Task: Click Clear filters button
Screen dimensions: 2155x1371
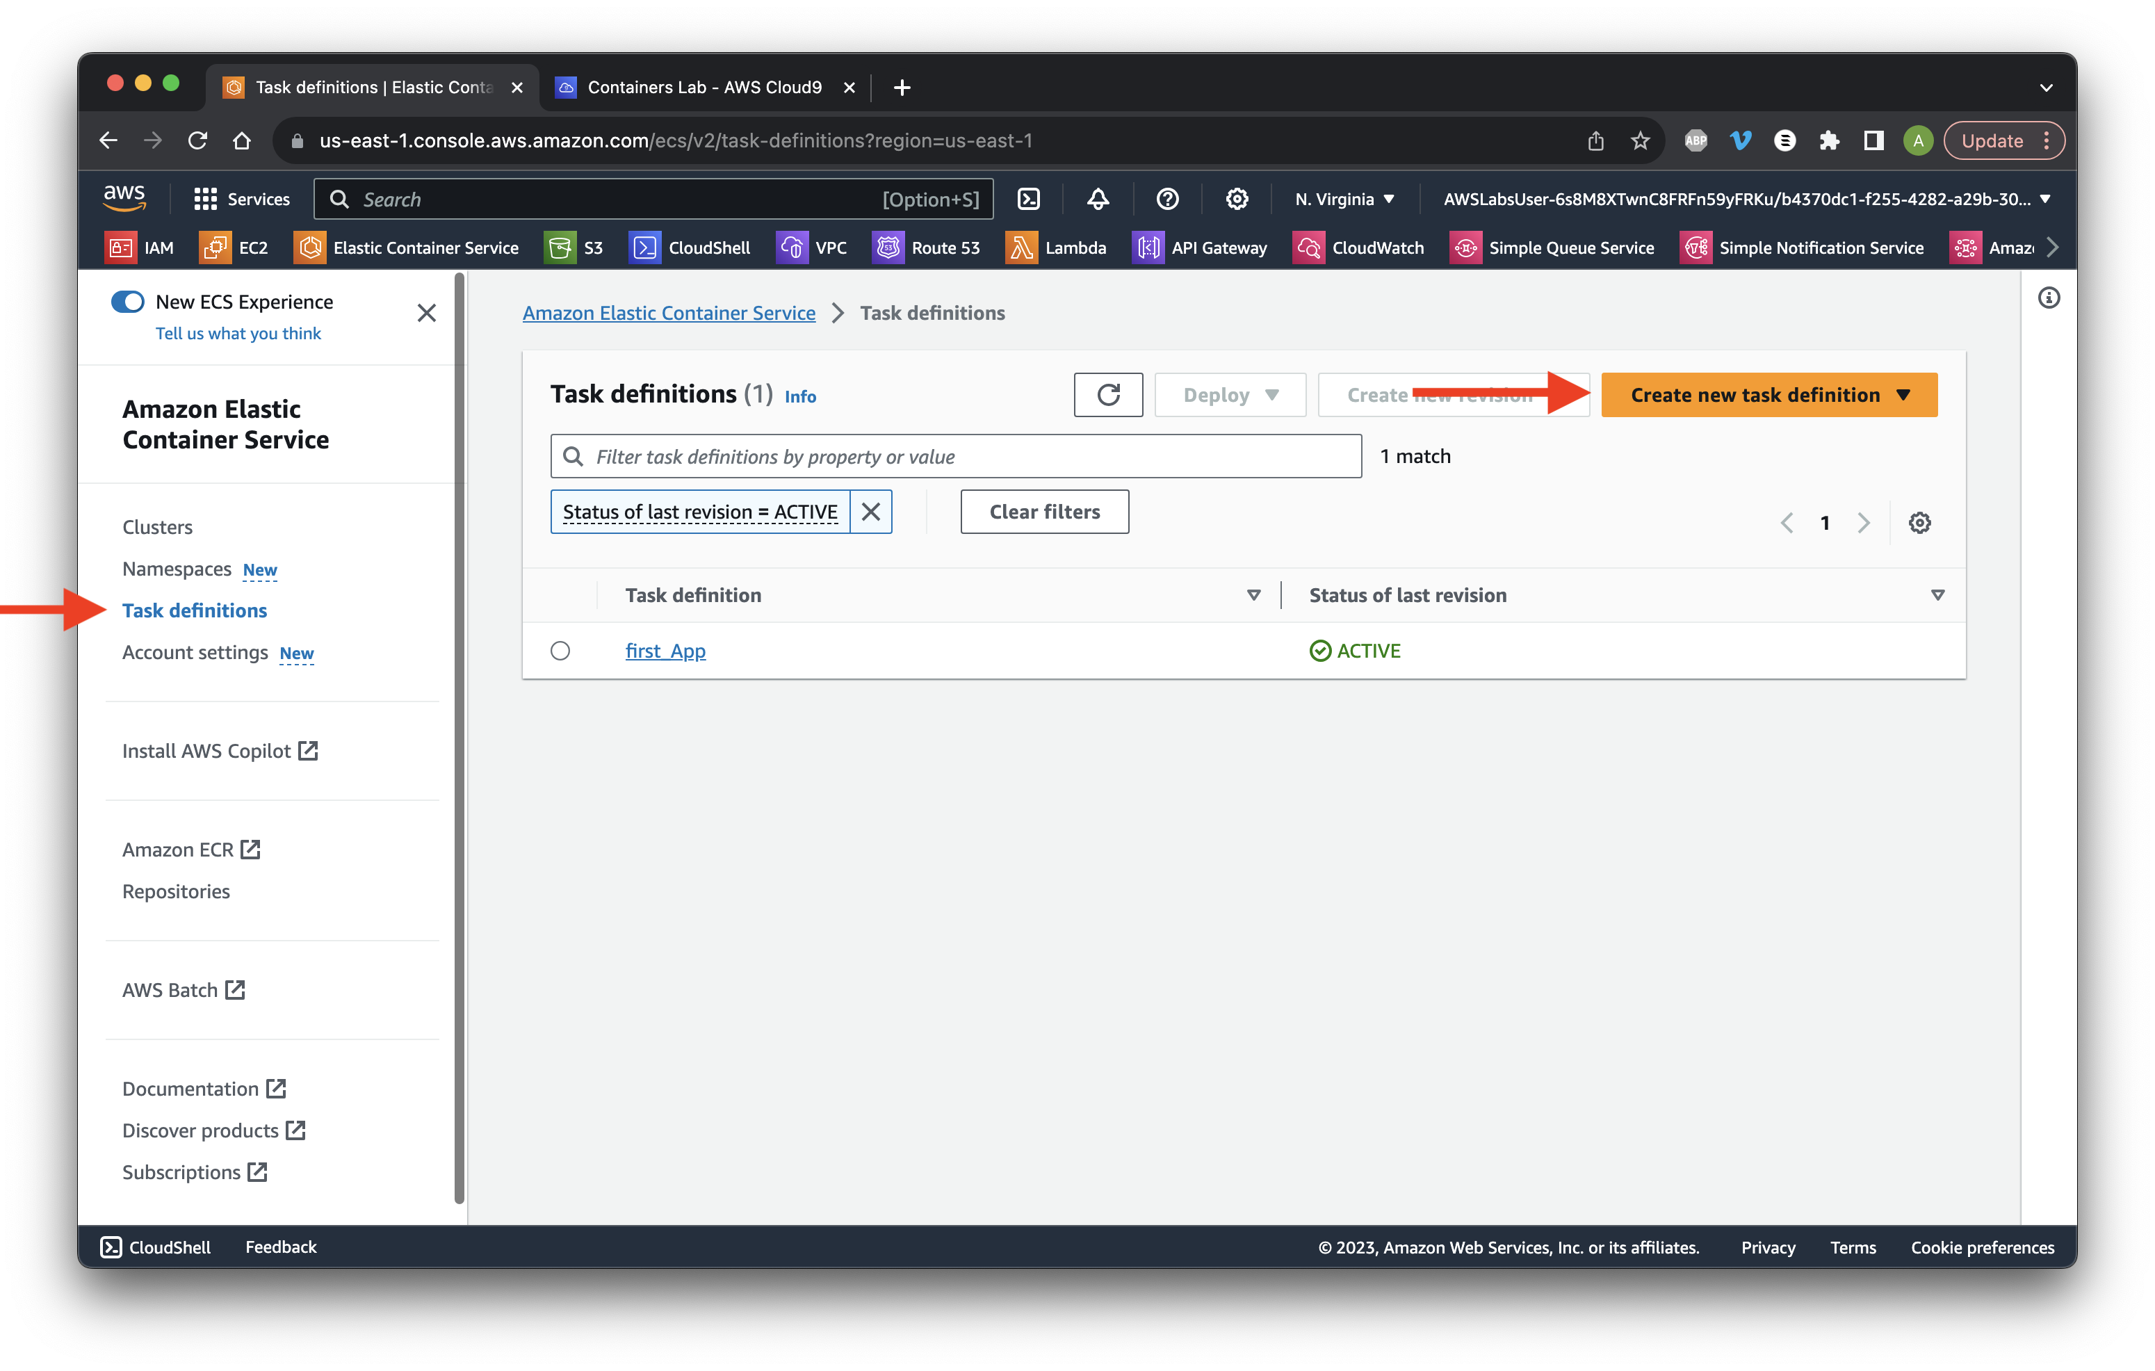Action: (x=1044, y=512)
